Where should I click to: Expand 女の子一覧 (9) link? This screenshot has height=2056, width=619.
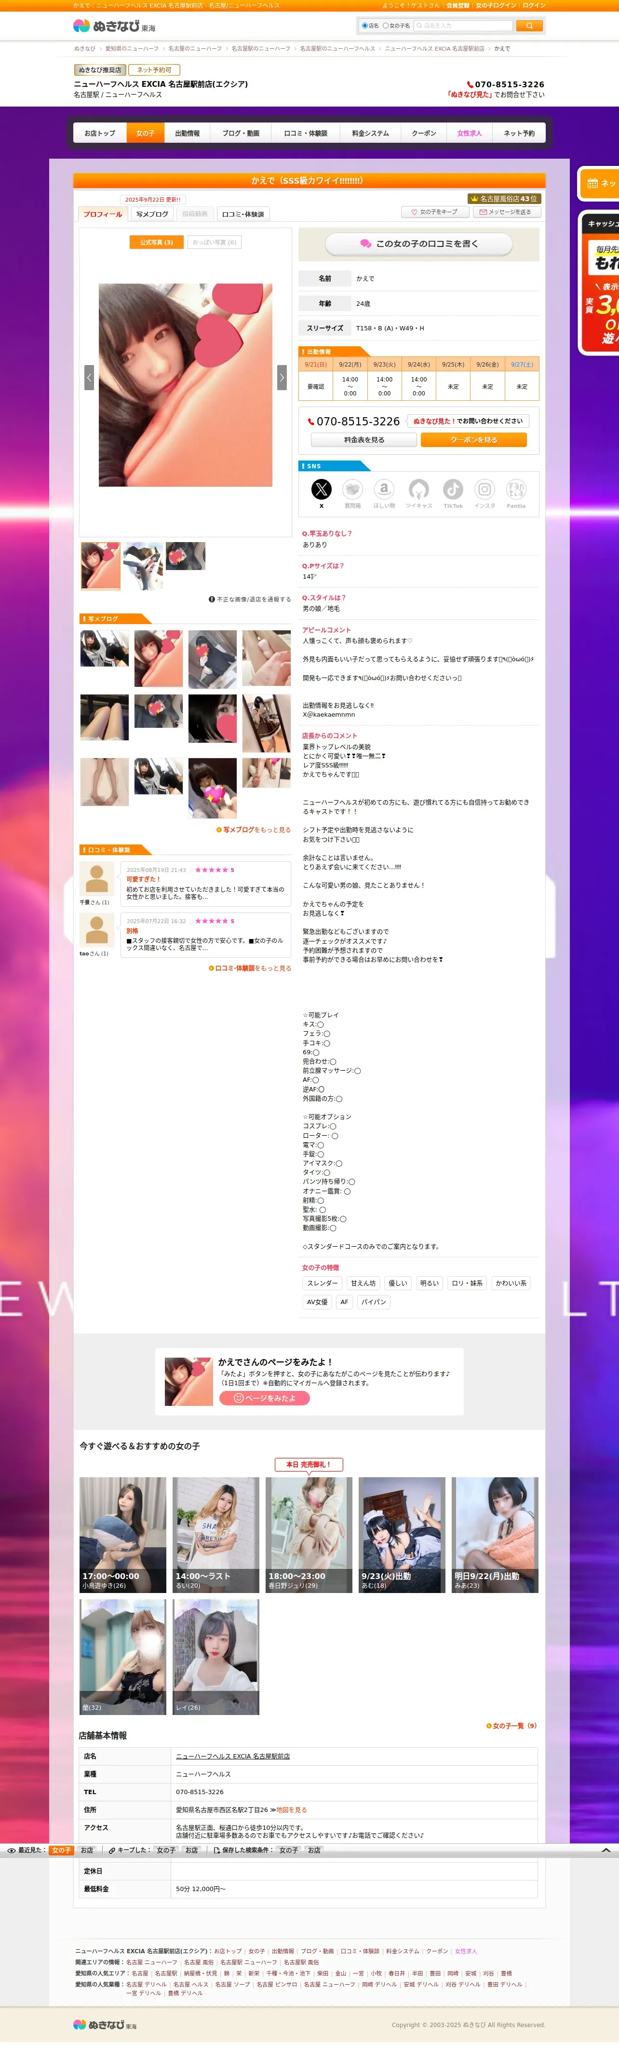pyautogui.click(x=511, y=1726)
